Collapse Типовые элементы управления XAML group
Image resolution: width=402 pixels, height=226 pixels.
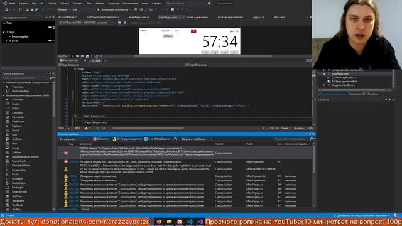(x=4, y=95)
